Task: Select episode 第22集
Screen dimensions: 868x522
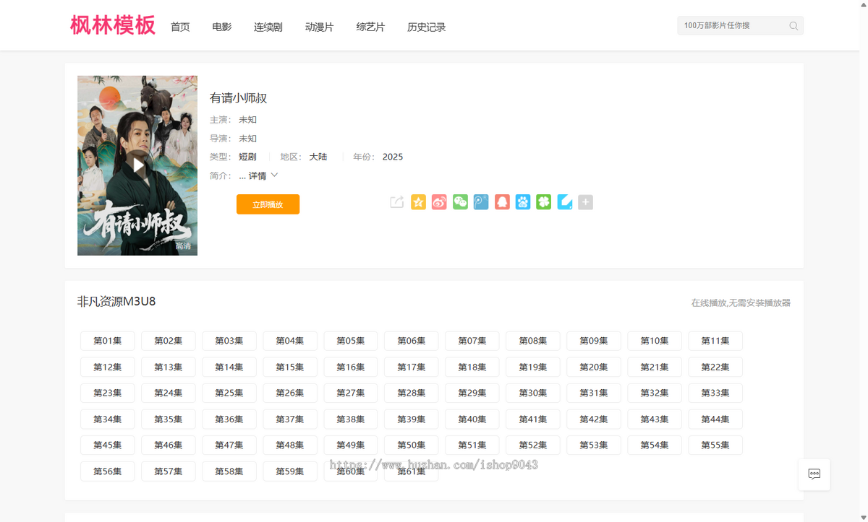Action: pyautogui.click(x=715, y=367)
